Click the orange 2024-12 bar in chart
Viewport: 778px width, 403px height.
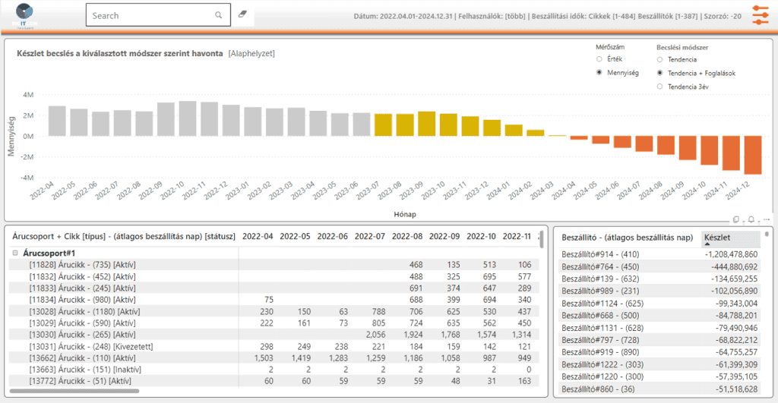[x=752, y=155]
